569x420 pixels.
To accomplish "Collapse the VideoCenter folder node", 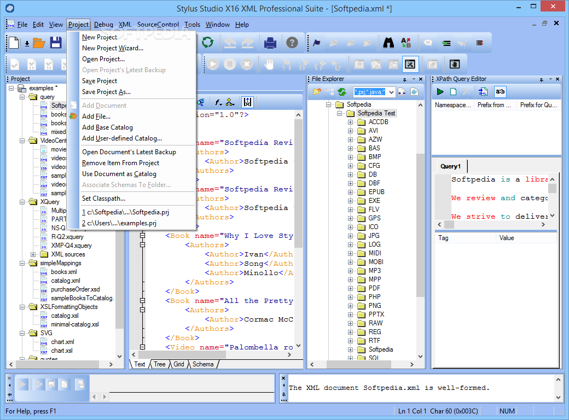I will coord(22,141).
